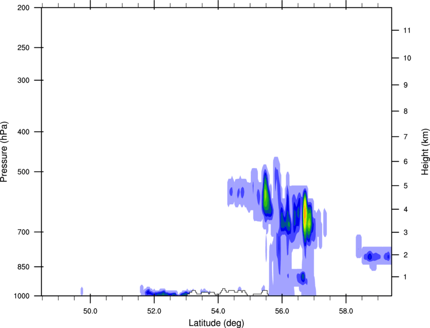Viewport: 430px width, 328px height.
Task: Click the 1 km height tick label
Action: (x=405, y=277)
